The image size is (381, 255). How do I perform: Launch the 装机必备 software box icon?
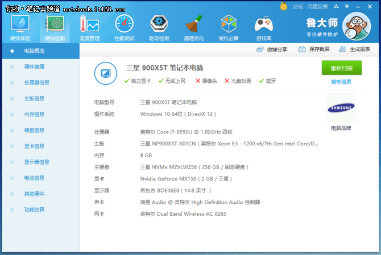tap(228, 26)
